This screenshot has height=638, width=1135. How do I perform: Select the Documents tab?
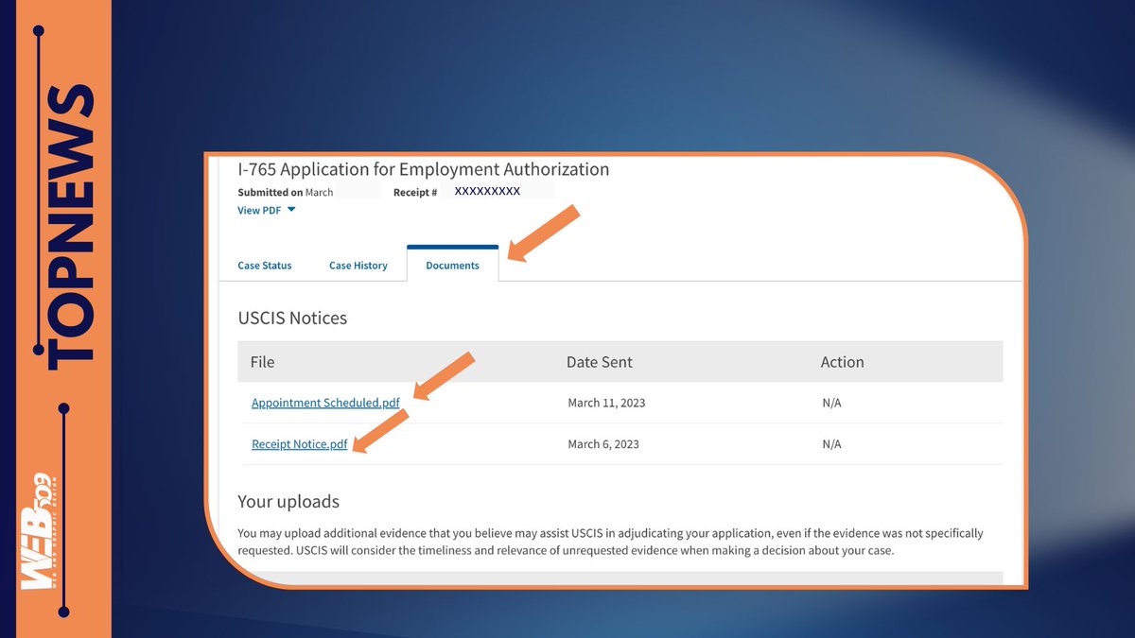pyautogui.click(x=452, y=265)
